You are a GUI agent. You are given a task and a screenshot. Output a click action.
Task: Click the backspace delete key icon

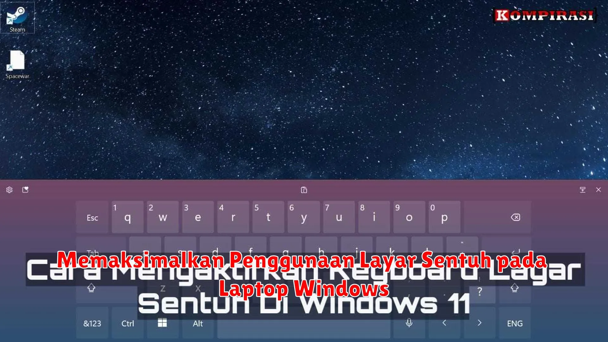[515, 218]
